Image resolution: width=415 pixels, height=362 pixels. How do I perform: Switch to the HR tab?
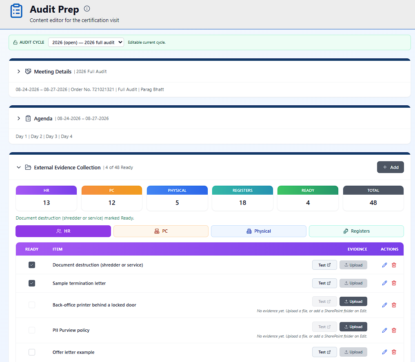[x=63, y=231]
